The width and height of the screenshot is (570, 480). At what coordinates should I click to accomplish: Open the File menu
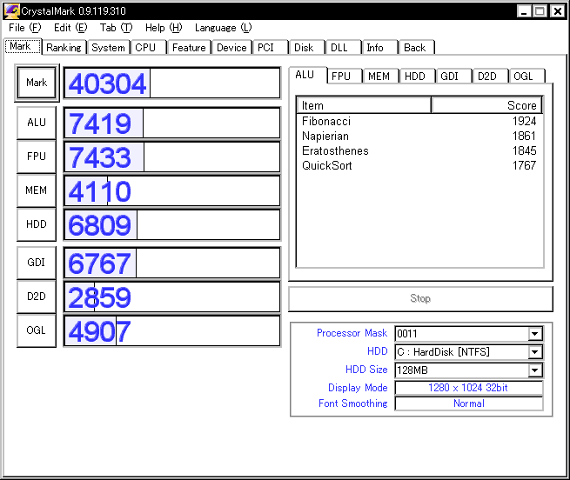tap(24, 28)
